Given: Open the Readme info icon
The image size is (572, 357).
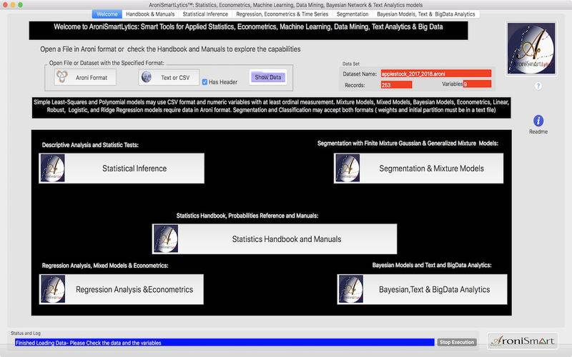Looking at the screenshot, I should (x=538, y=121).
